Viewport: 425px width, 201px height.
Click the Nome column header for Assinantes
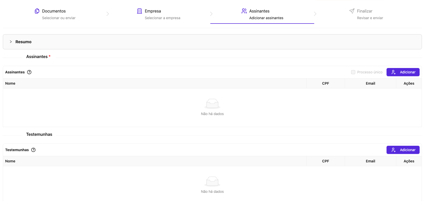tap(10, 83)
